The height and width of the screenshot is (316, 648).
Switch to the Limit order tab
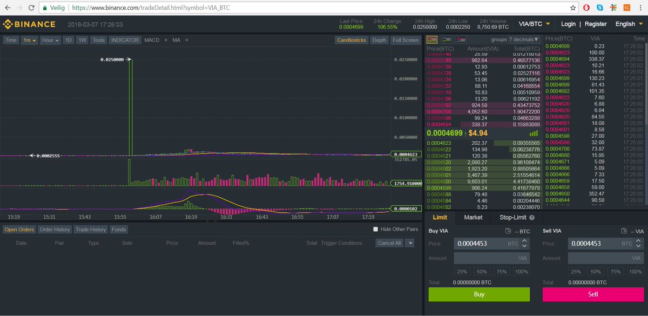(440, 217)
